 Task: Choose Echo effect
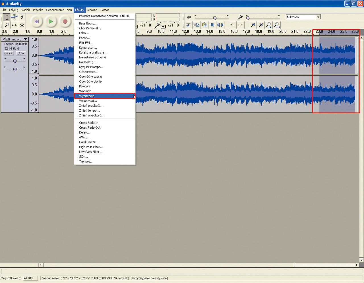point(105,33)
